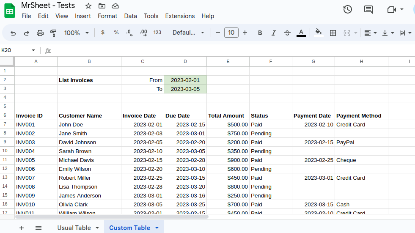
Task: Open Custom Table sheet options arrow
Action: [157, 228]
